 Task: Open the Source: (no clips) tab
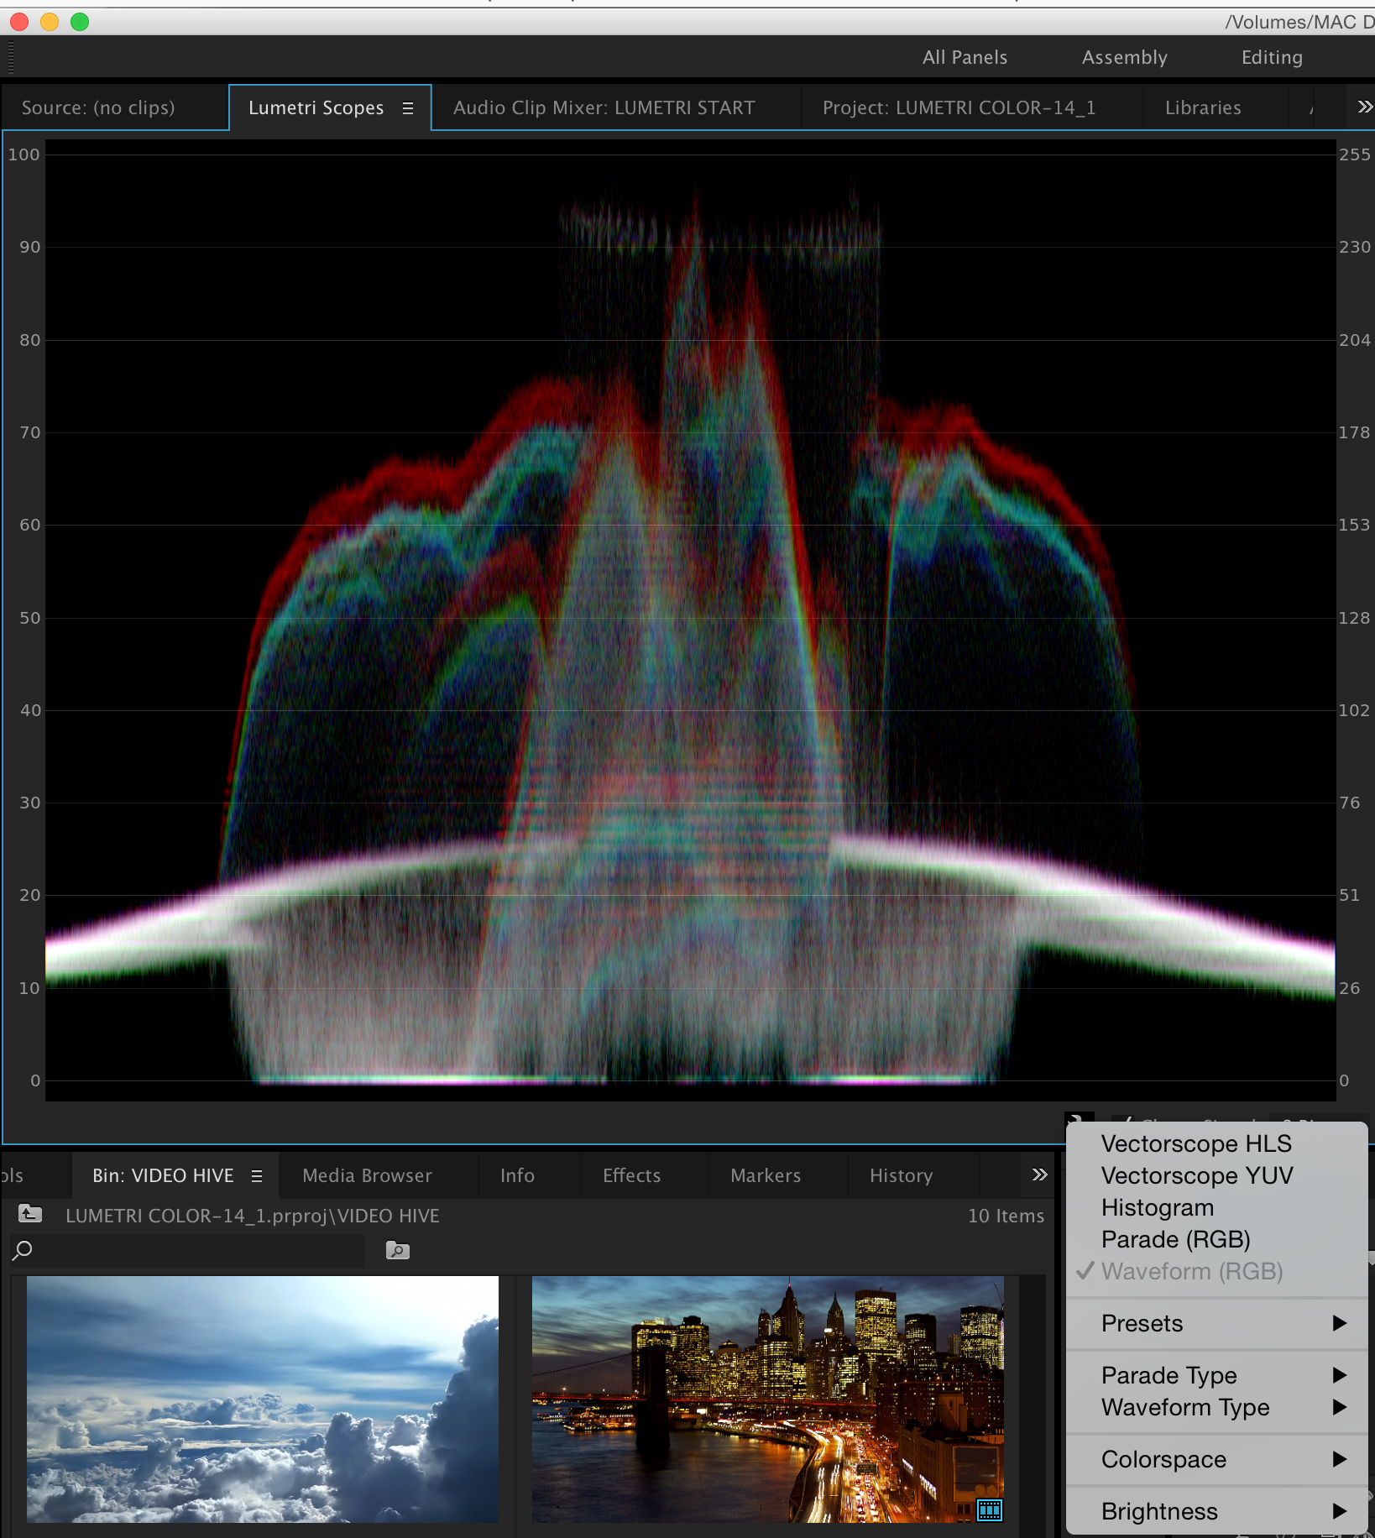(98, 107)
